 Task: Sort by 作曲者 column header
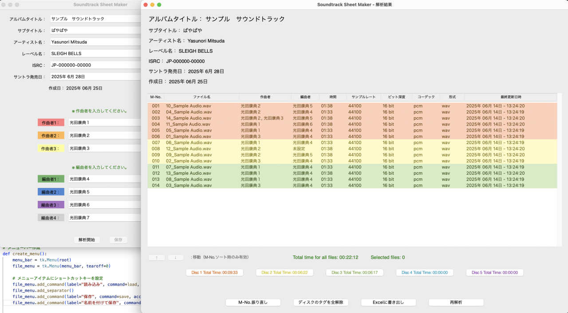click(265, 97)
